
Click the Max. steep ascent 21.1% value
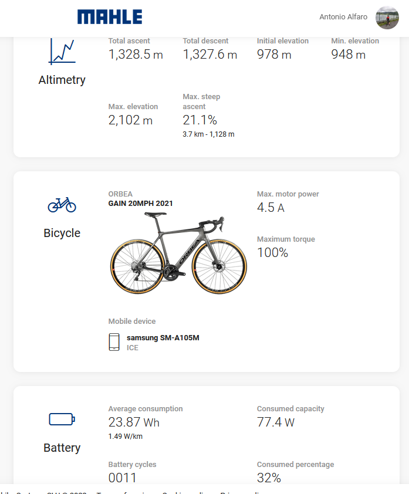click(x=200, y=120)
